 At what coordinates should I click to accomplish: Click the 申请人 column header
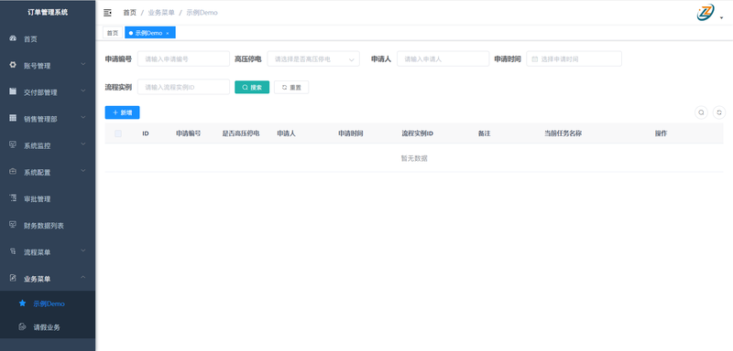coord(286,133)
